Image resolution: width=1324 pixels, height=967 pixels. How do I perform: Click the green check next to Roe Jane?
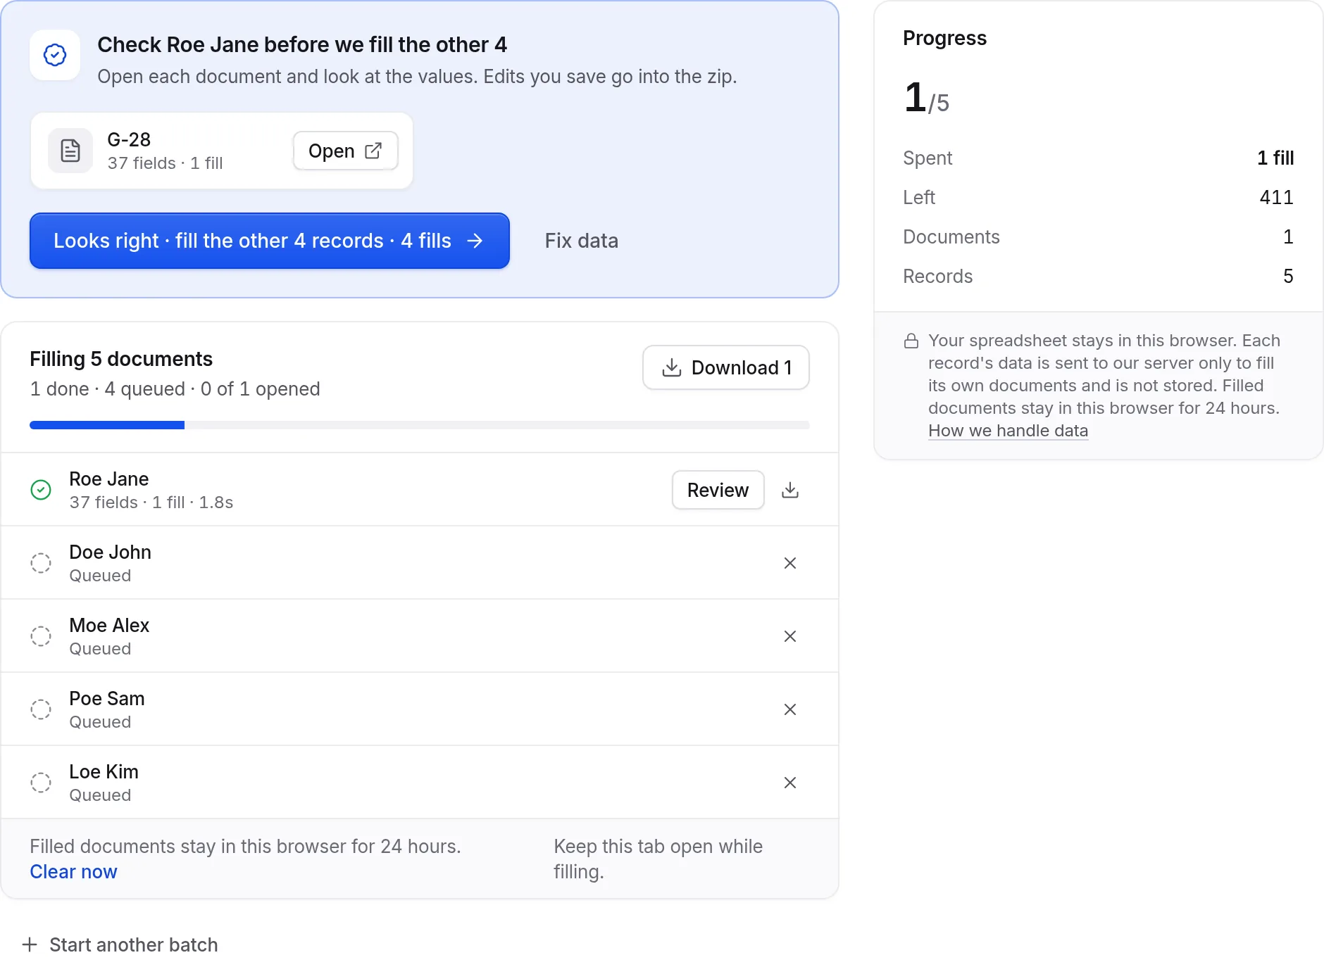pyautogui.click(x=41, y=490)
